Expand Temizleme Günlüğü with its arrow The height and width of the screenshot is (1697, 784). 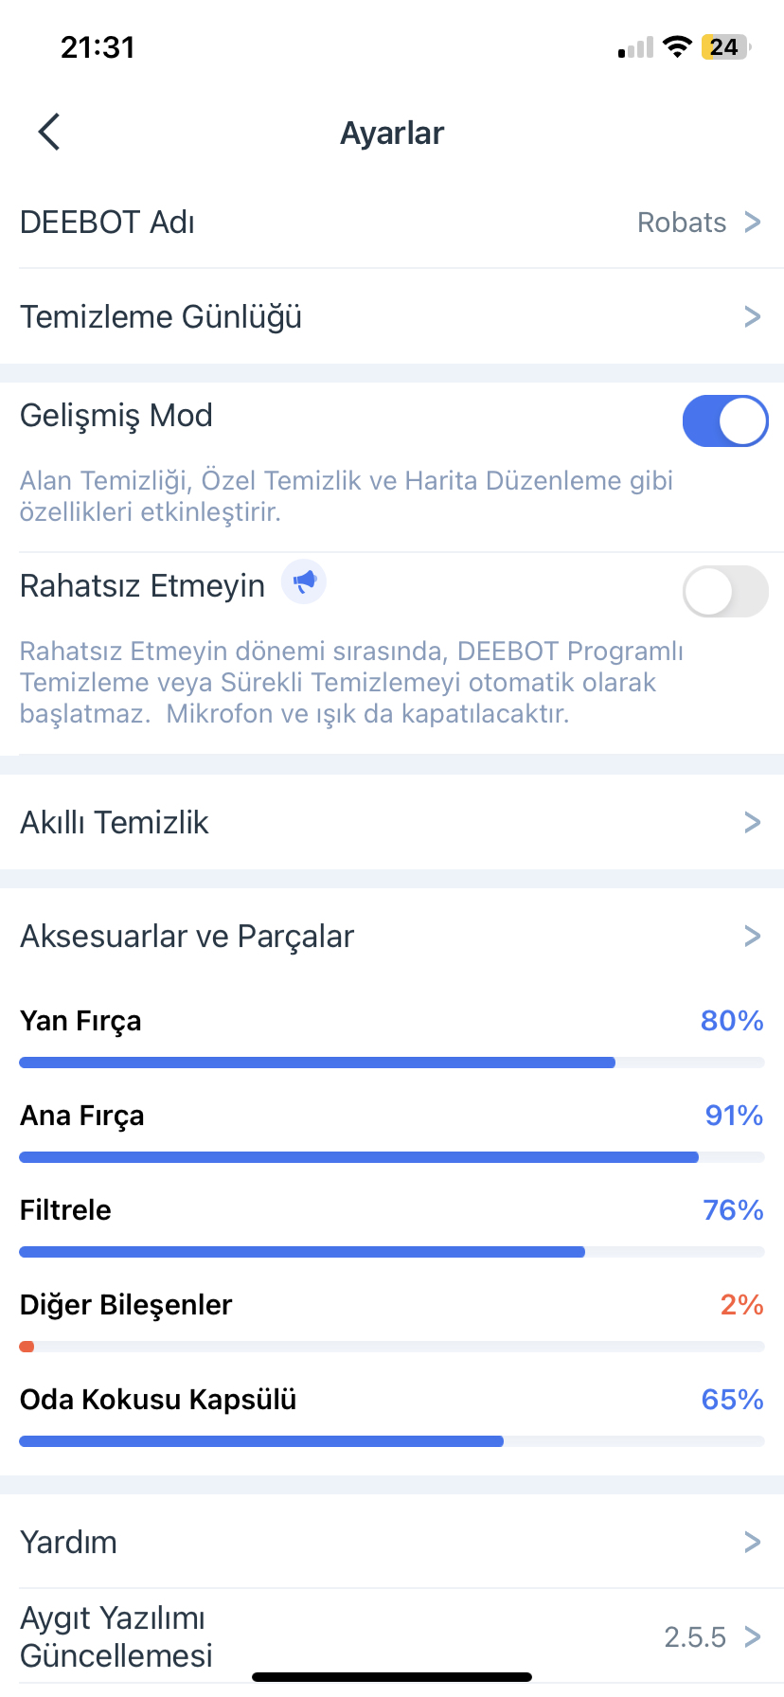click(753, 316)
